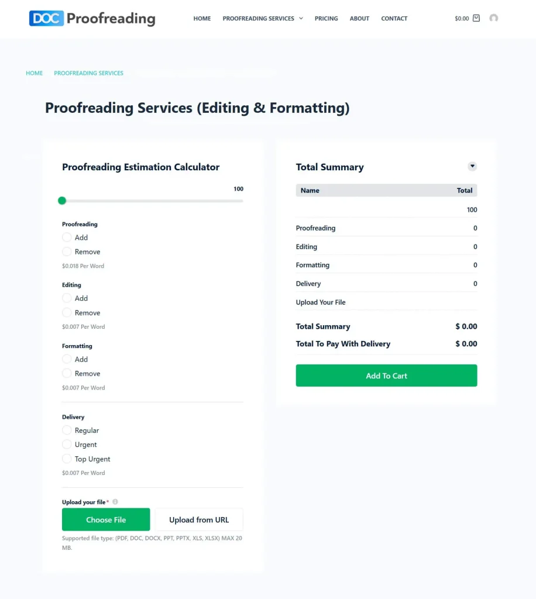Viewport: 536px width, 599px height.
Task: Open the shopping cart icon
Action: point(476,18)
